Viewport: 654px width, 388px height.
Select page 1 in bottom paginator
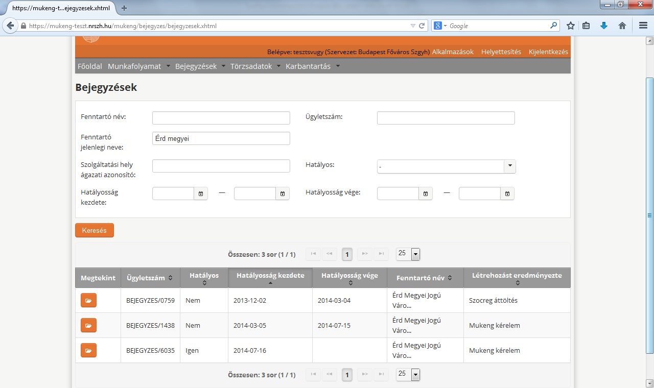(347, 375)
